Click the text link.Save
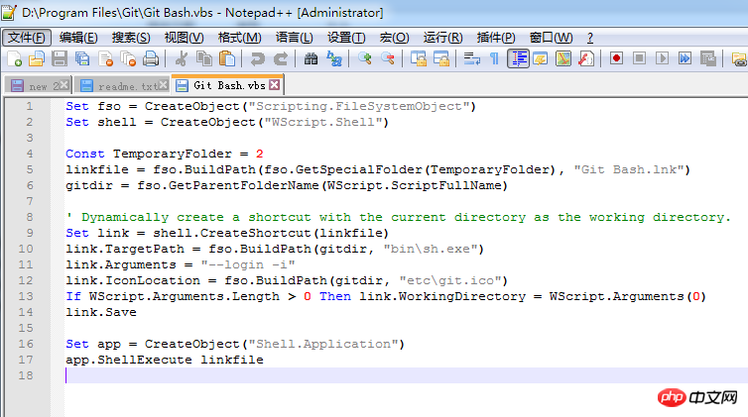Image resolution: width=748 pixels, height=417 pixels. click(x=101, y=312)
